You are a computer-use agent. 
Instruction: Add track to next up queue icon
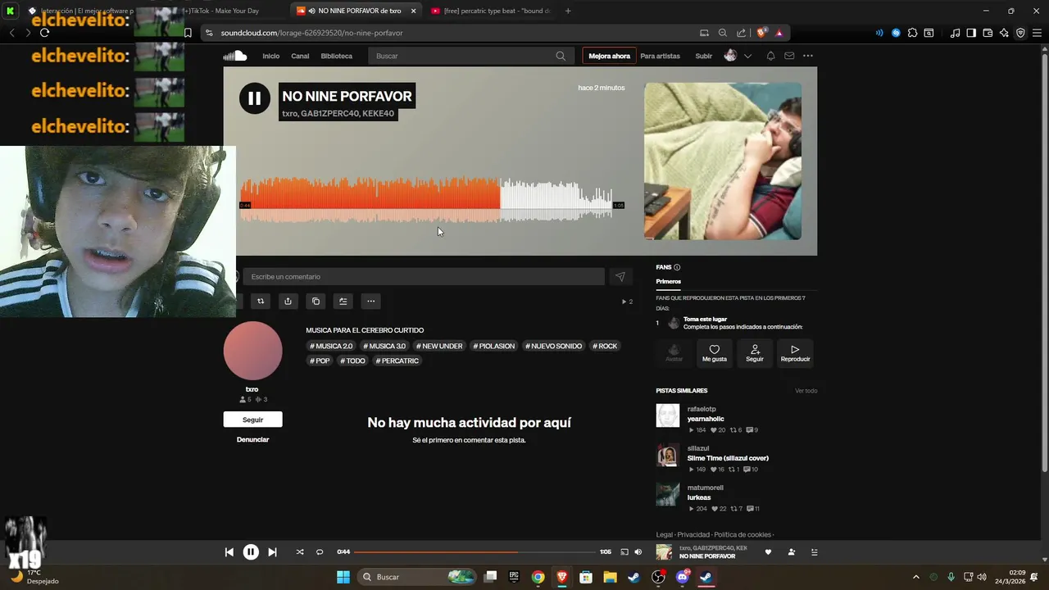pyautogui.click(x=343, y=302)
